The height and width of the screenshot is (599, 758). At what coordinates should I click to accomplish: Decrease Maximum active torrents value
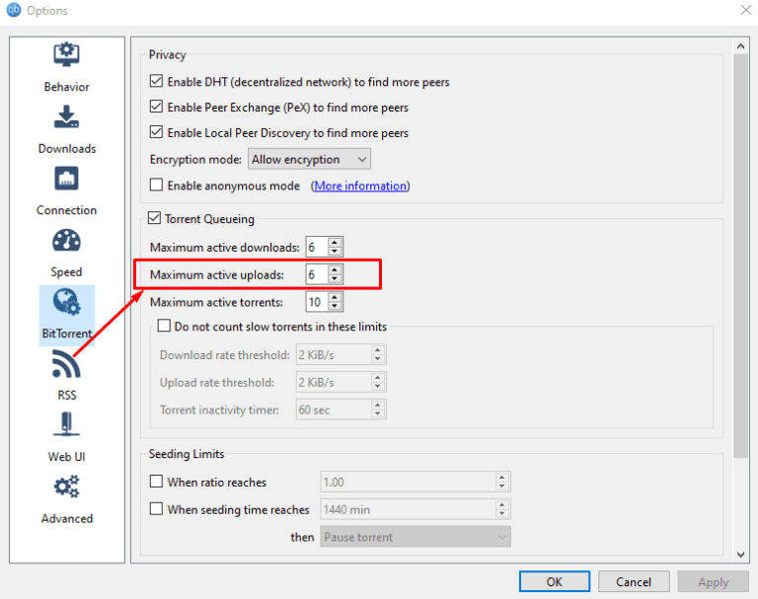point(335,307)
